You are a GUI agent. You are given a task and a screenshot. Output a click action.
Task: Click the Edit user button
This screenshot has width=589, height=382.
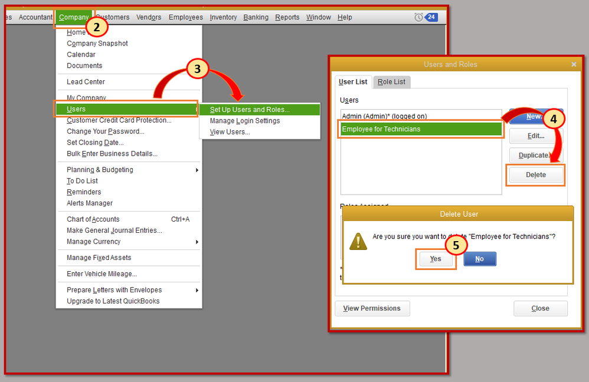click(536, 136)
